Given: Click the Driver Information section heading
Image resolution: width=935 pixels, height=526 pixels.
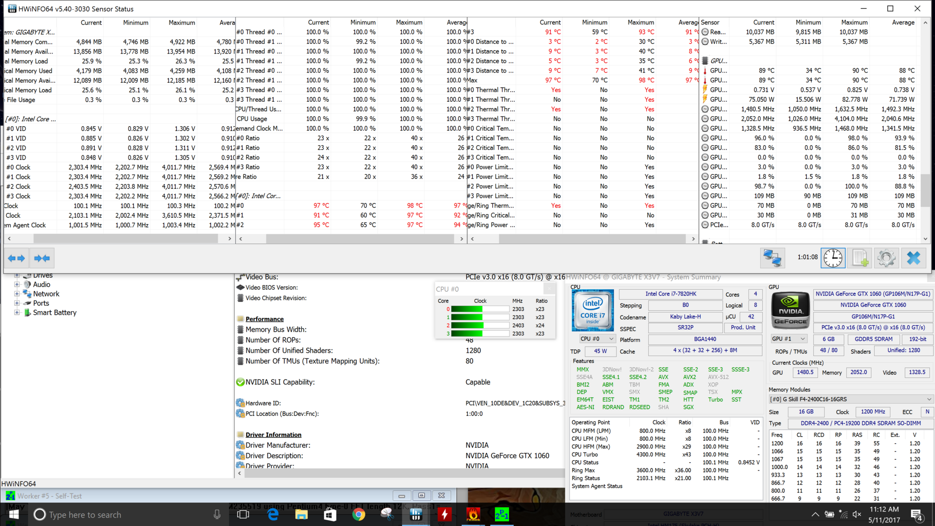Looking at the screenshot, I should [x=273, y=435].
